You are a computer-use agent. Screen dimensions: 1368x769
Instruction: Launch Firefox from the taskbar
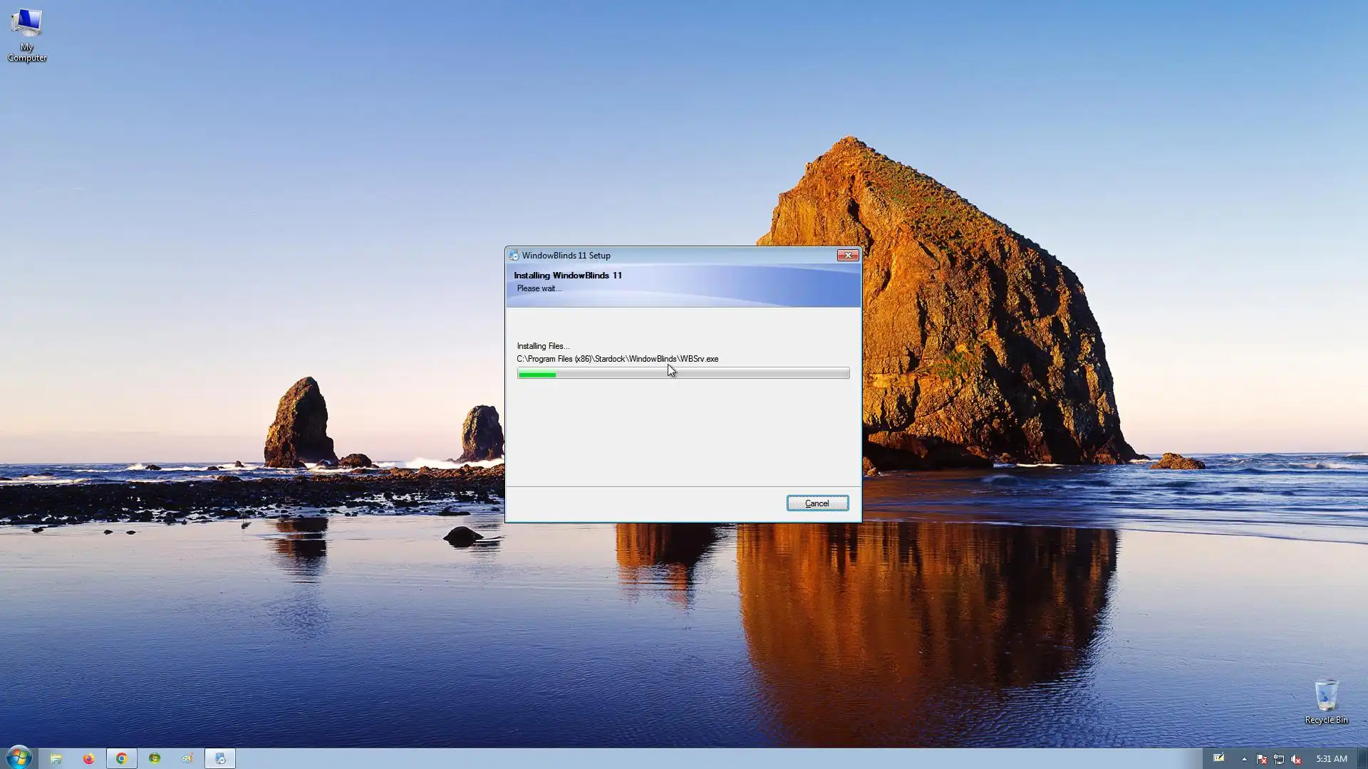(88, 758)
